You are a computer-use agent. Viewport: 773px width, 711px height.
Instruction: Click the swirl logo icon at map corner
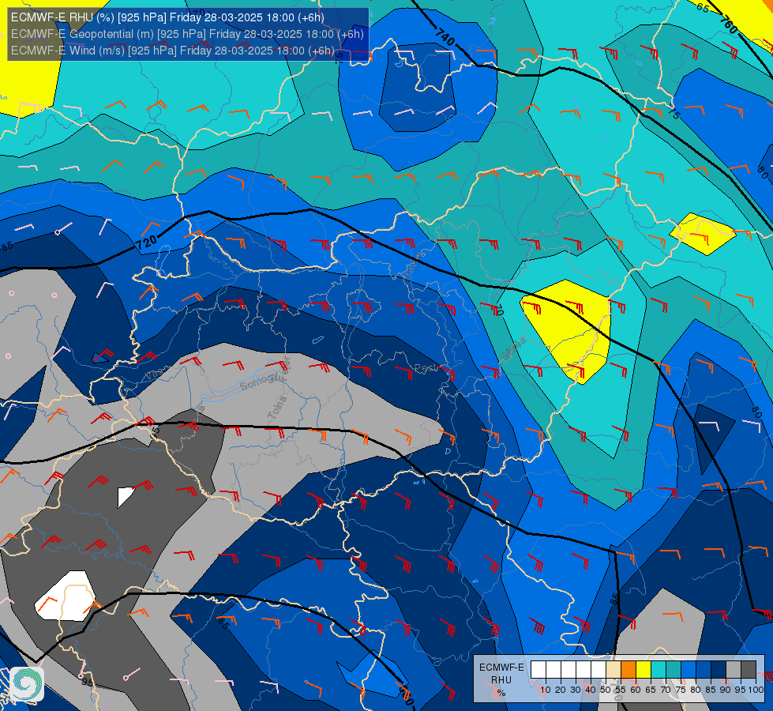point(27,684)
